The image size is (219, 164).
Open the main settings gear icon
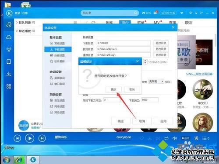tap(191, 13)
